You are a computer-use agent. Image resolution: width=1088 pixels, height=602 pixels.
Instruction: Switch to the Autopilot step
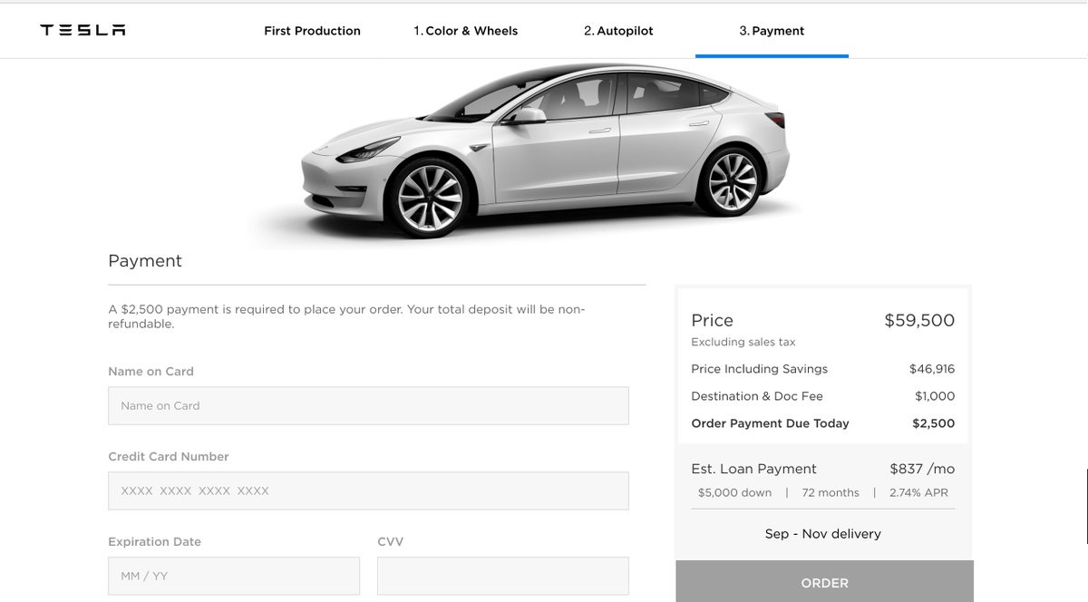pyautogui.click(x=618, y=31)
